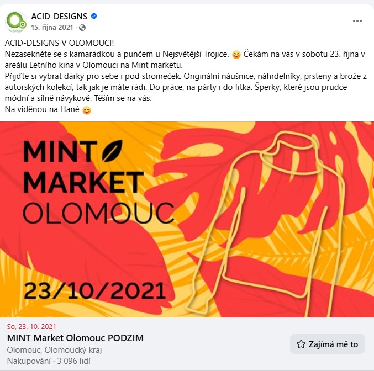Click the leaf icon next to MINT
Image resolution: width=374 pixels, height=371 pixels.
tap(114, 150)
